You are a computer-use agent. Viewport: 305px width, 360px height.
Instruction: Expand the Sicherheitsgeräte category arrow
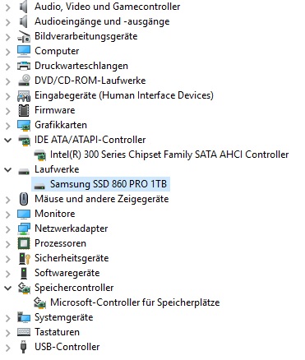pyautogui.click(x=8, y=258)
